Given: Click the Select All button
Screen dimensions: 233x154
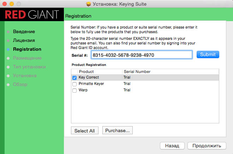Looking at the screenshot, I should coord(85,131).
